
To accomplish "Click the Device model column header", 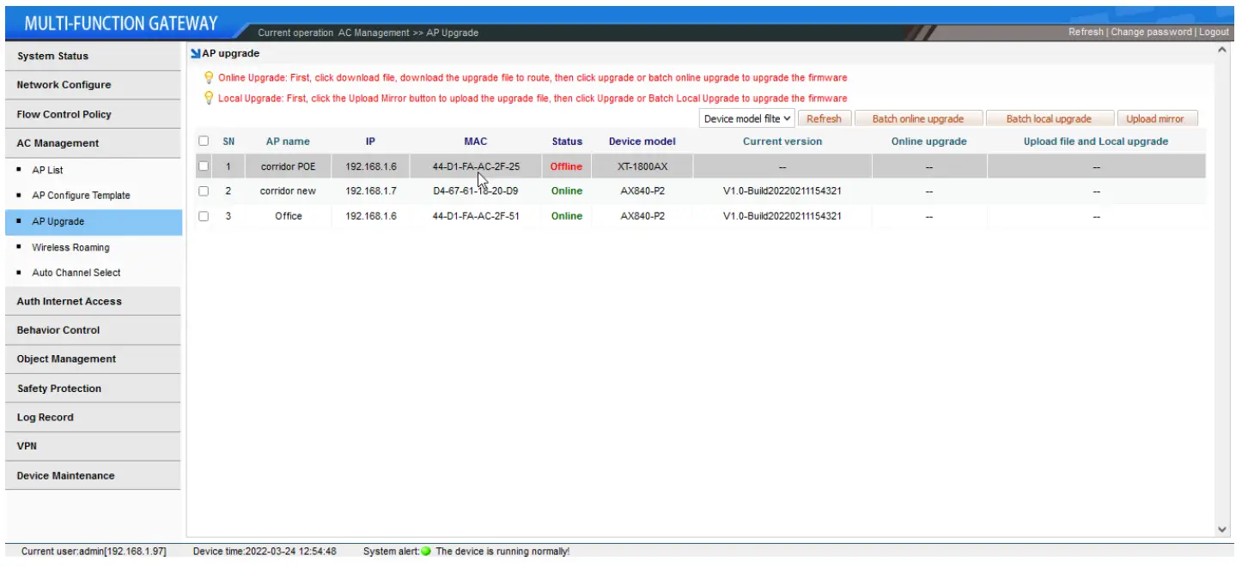I will pos(642,142).
